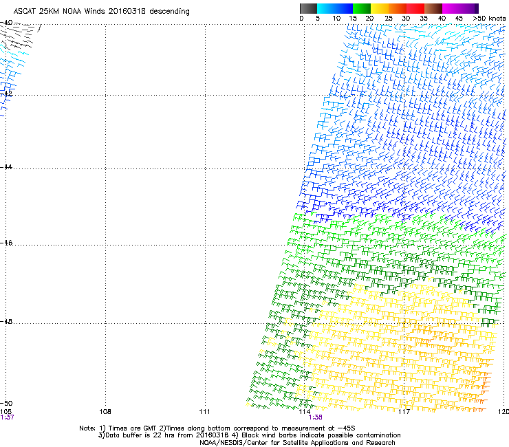Click the purple 1:37 time stamp
Image resolution: width=509 pixels, height=447 pixels.
coord(7,417)
